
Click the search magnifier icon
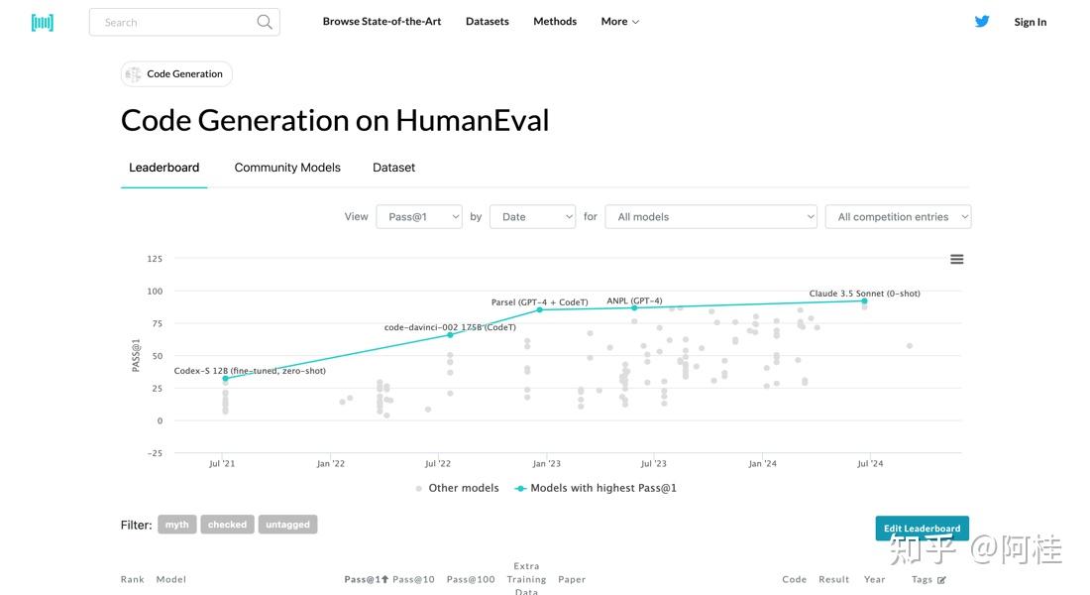point(265,22)
